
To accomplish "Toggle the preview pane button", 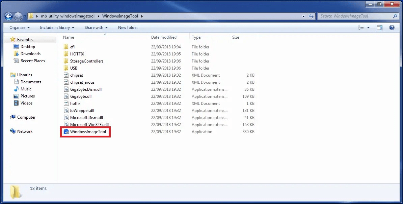I will point(380,28).
